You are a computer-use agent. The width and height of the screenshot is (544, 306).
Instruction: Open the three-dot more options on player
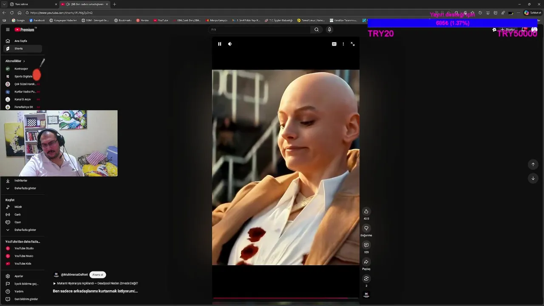click(343, 44)
